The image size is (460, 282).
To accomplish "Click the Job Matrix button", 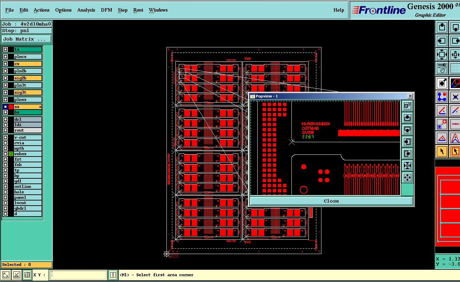I will 27,39.
